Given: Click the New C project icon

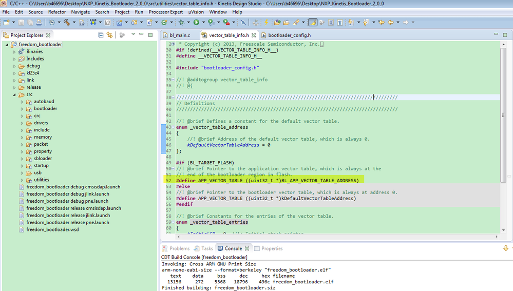Looking at the screenshot, I should coord(119,22).
